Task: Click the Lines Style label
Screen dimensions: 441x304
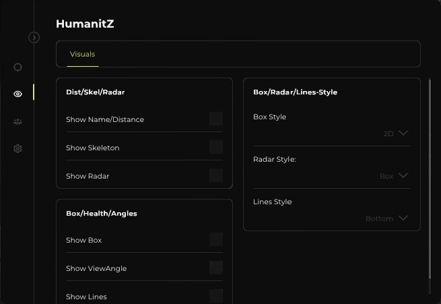Action: point(273,202)
